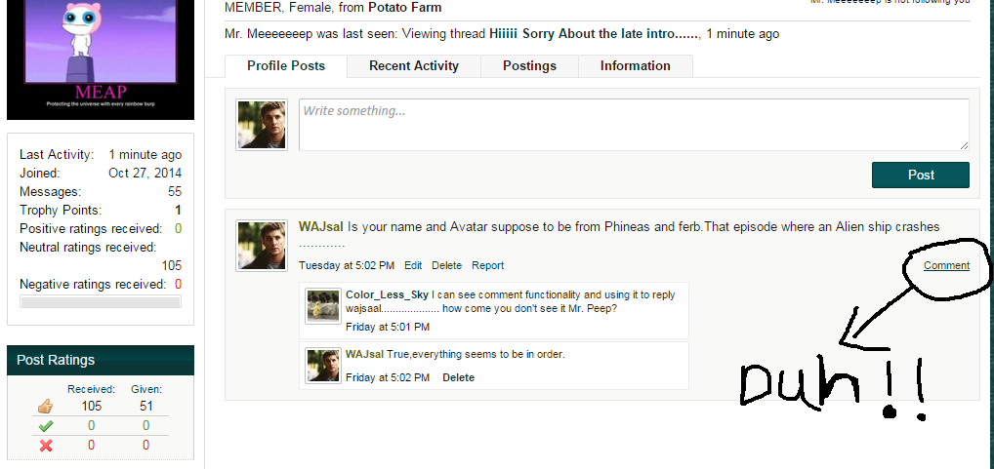Open the Information tab

click(636, 66)
